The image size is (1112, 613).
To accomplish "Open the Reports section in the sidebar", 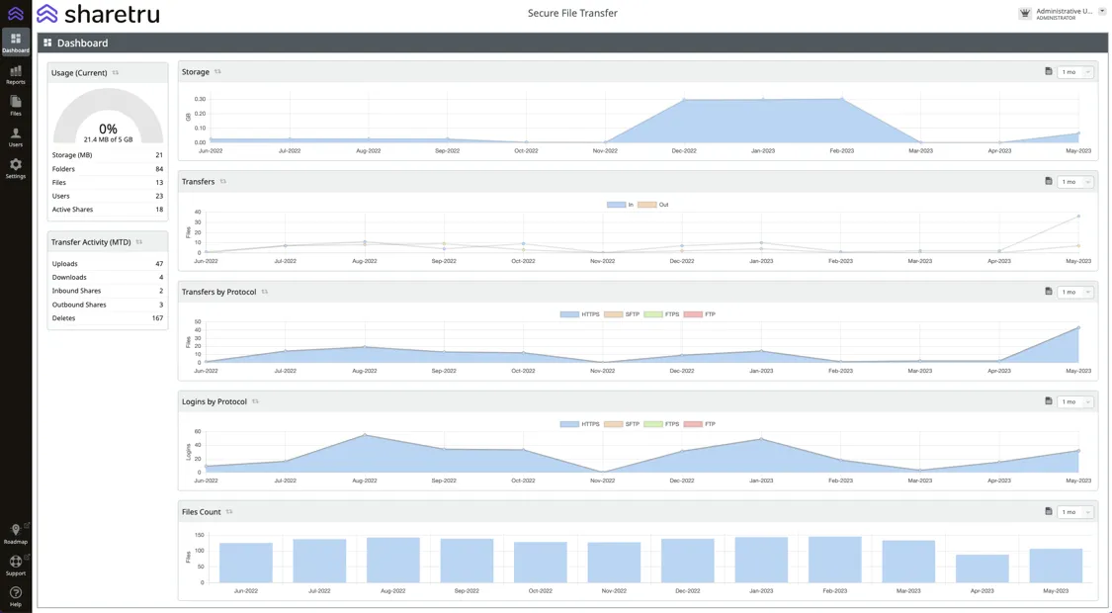I will click(x=16, y=74).
